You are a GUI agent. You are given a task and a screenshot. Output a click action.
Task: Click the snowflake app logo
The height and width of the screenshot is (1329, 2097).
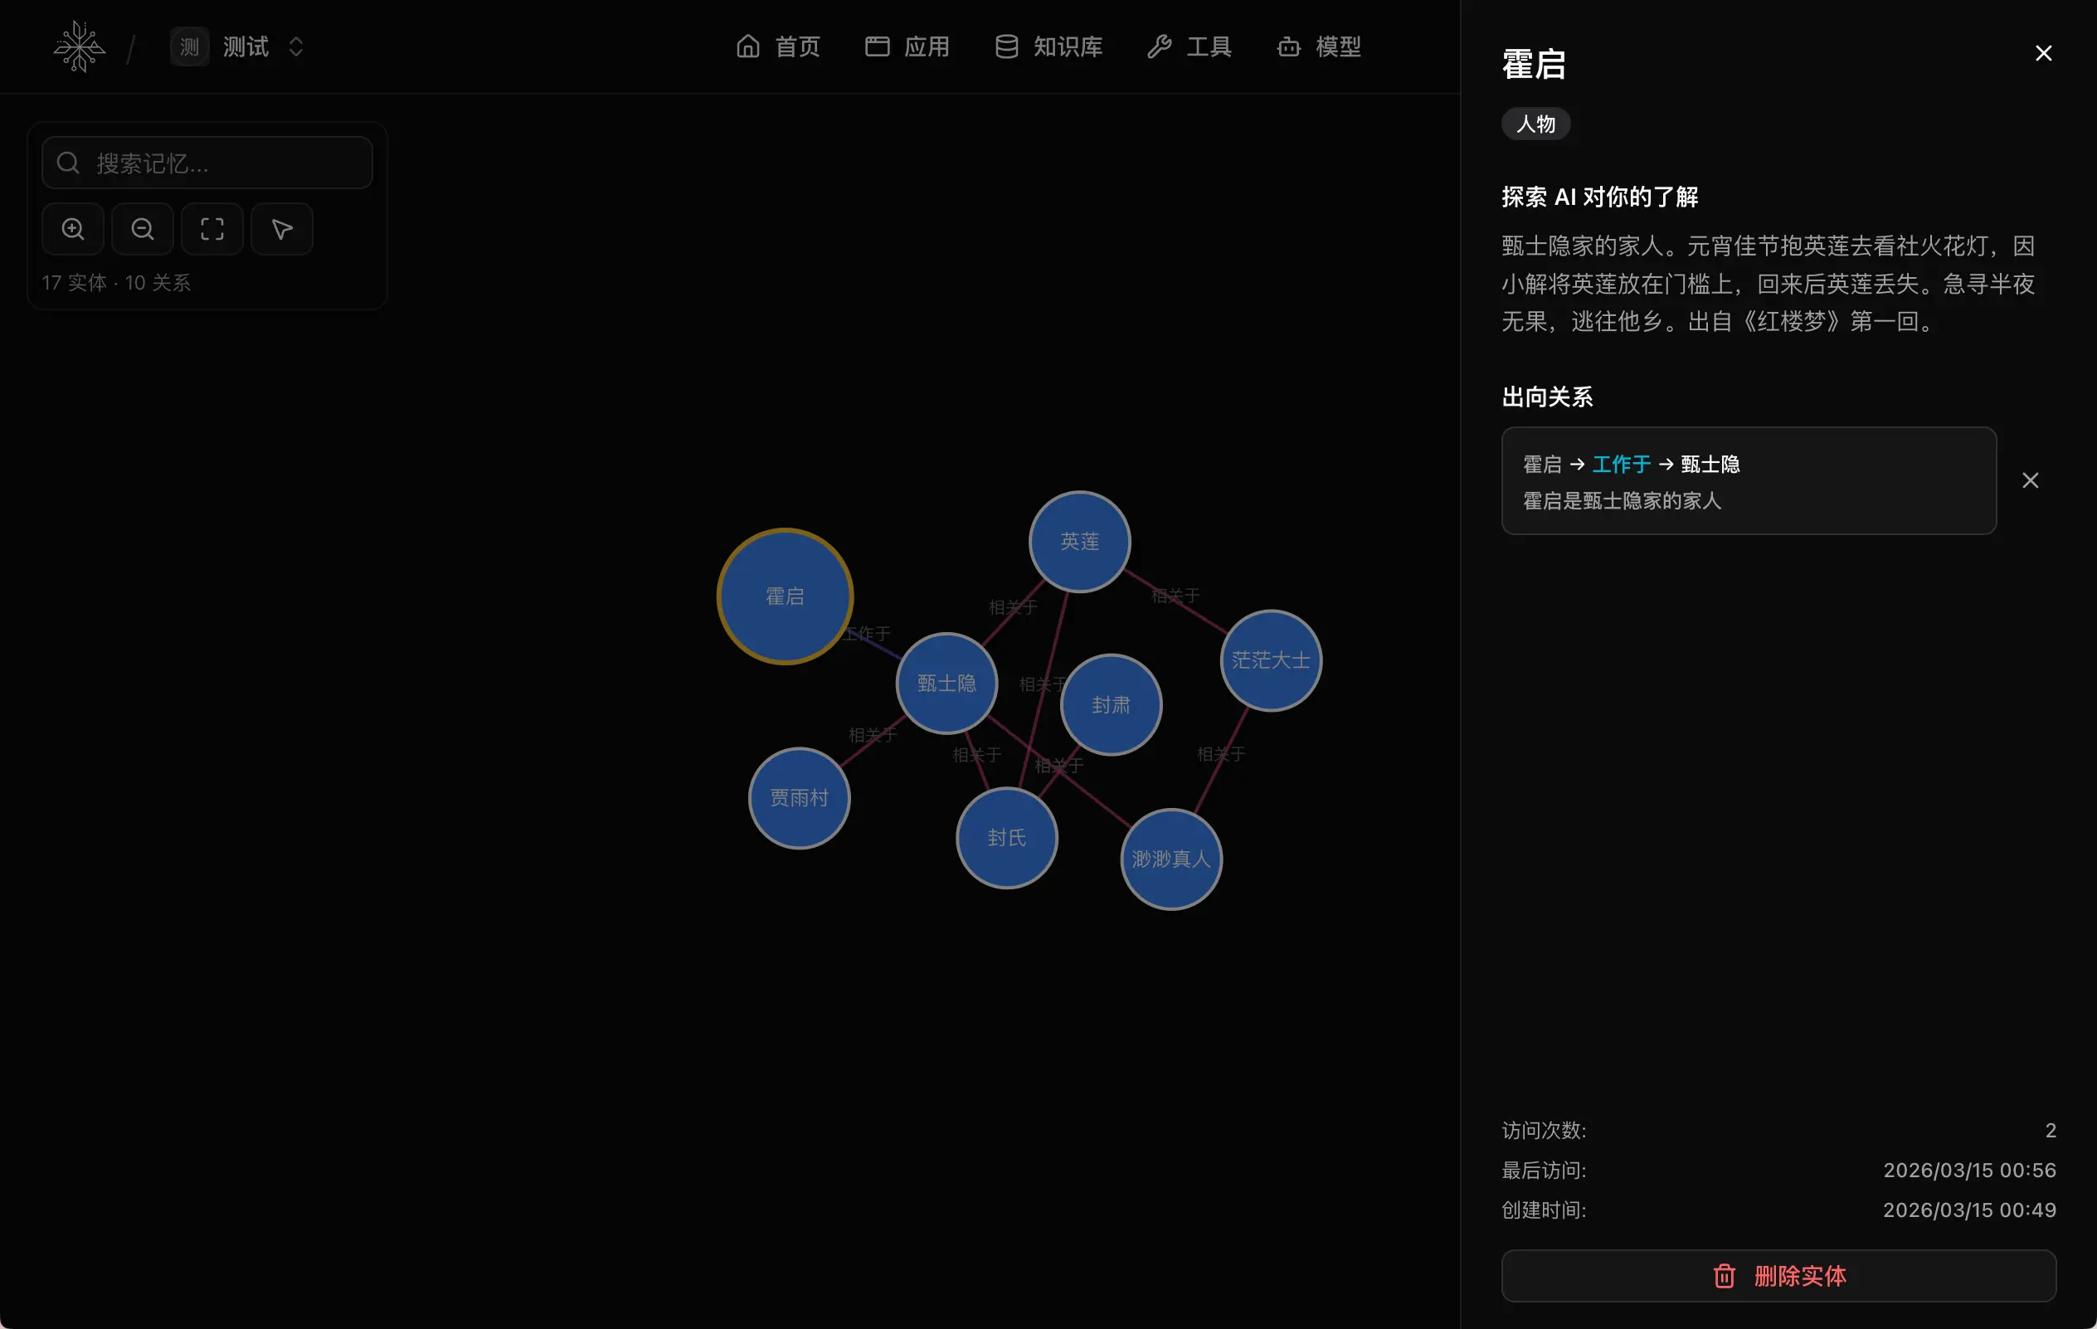click(80, 47)
